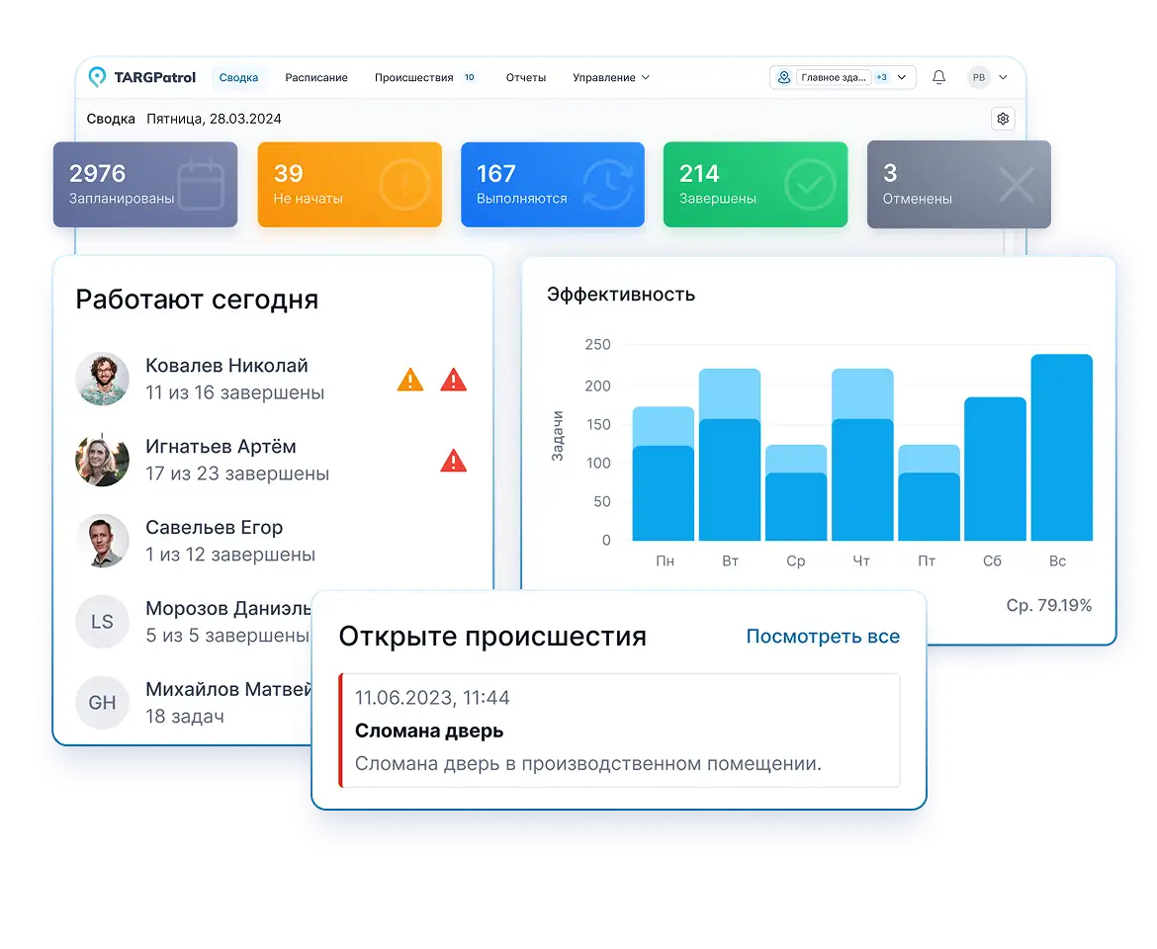Screen dimensions: 1157x949
Task: Open the dashboard settings gear
Action: coord(1003,119)
